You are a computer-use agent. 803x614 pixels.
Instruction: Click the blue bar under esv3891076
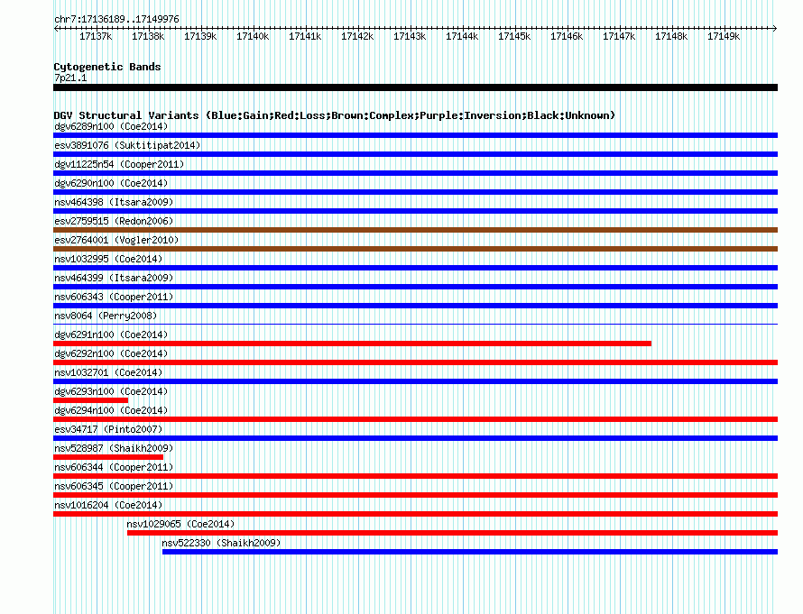point(415,154)
